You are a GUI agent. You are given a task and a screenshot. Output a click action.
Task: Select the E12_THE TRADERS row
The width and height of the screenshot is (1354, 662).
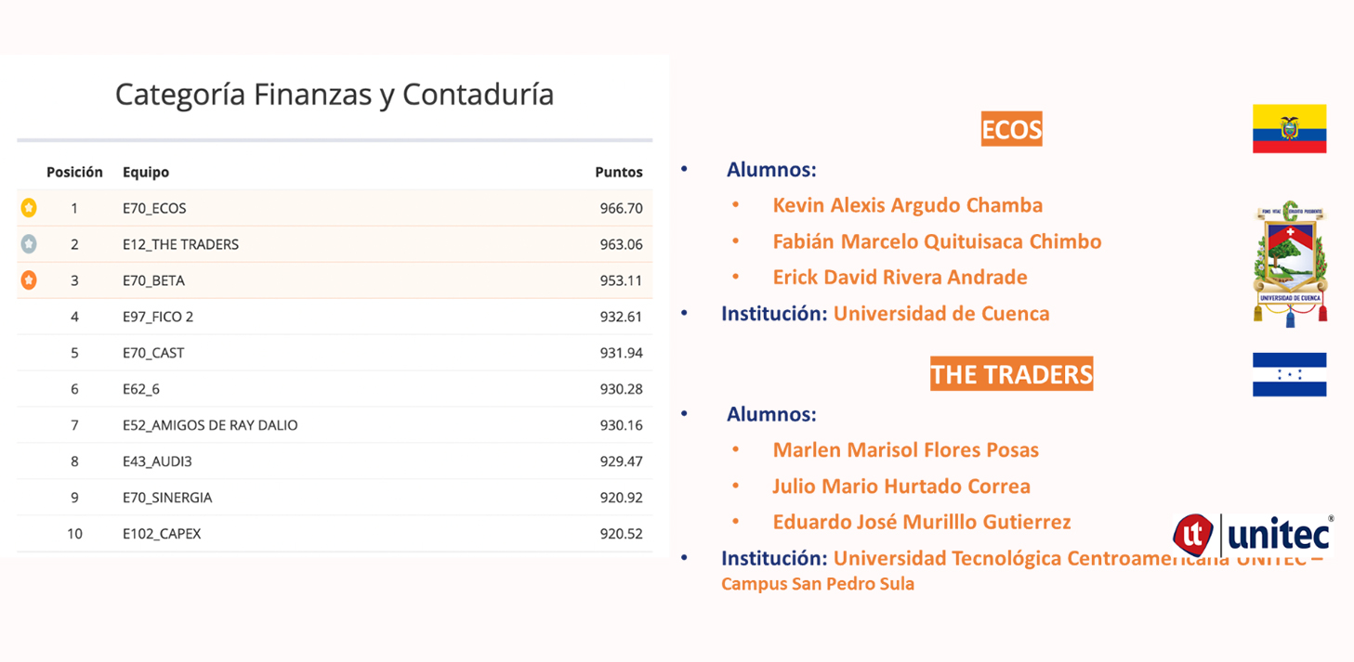tap(335, 244)
